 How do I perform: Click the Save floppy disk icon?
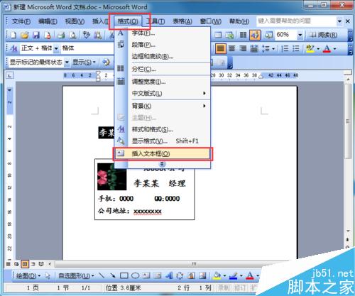coord(36,35)
